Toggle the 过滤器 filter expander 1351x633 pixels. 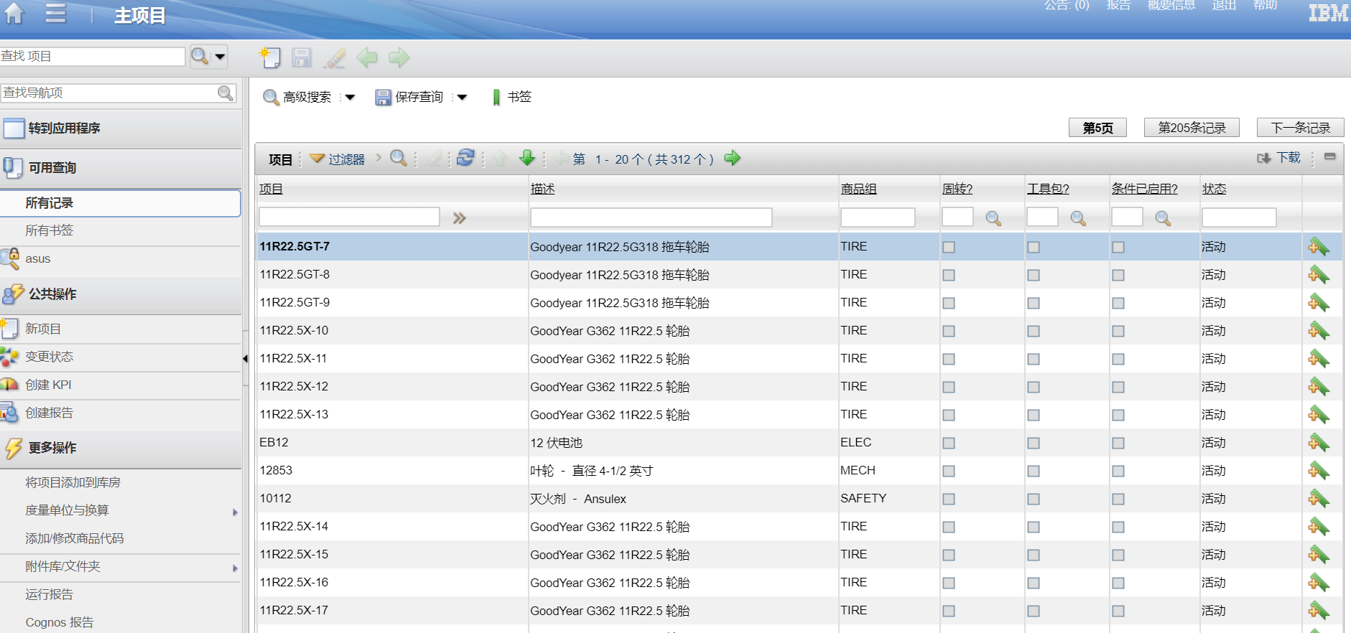tap(338, 159)
